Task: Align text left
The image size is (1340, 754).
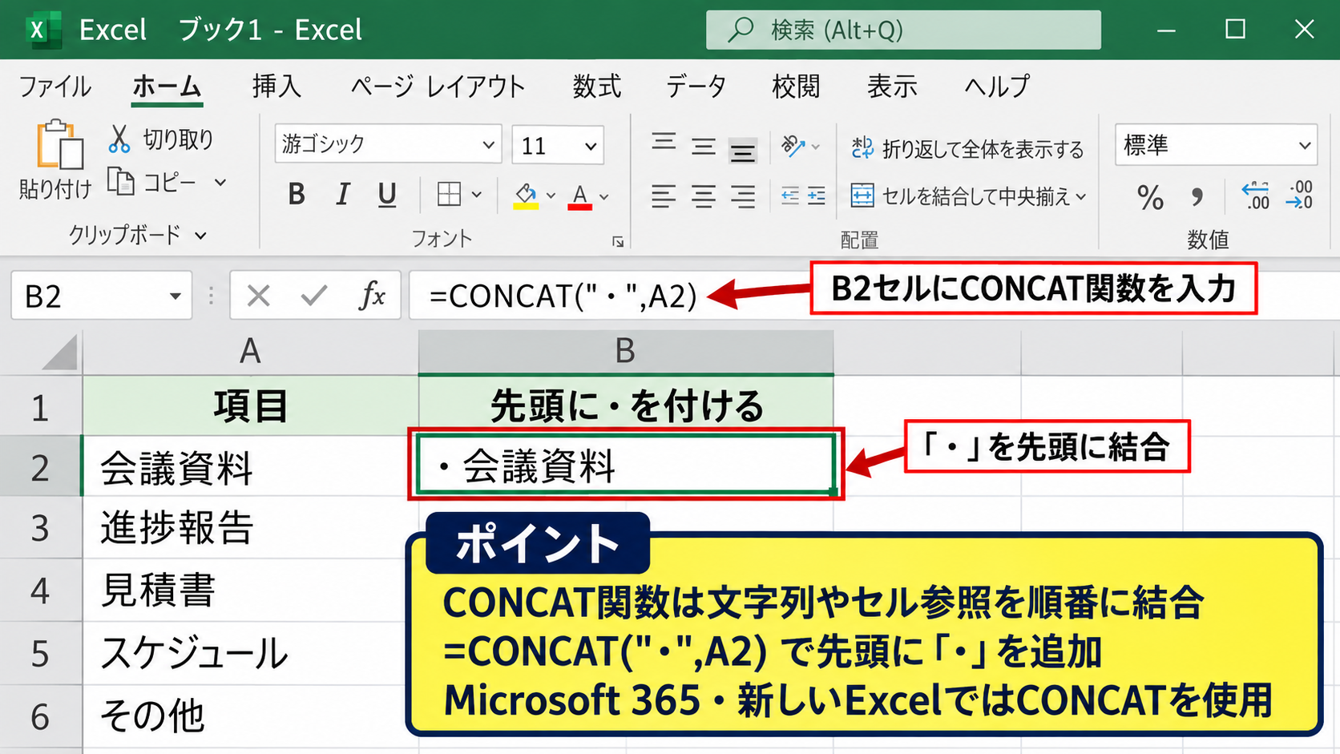Action: (x=664, y=196)
